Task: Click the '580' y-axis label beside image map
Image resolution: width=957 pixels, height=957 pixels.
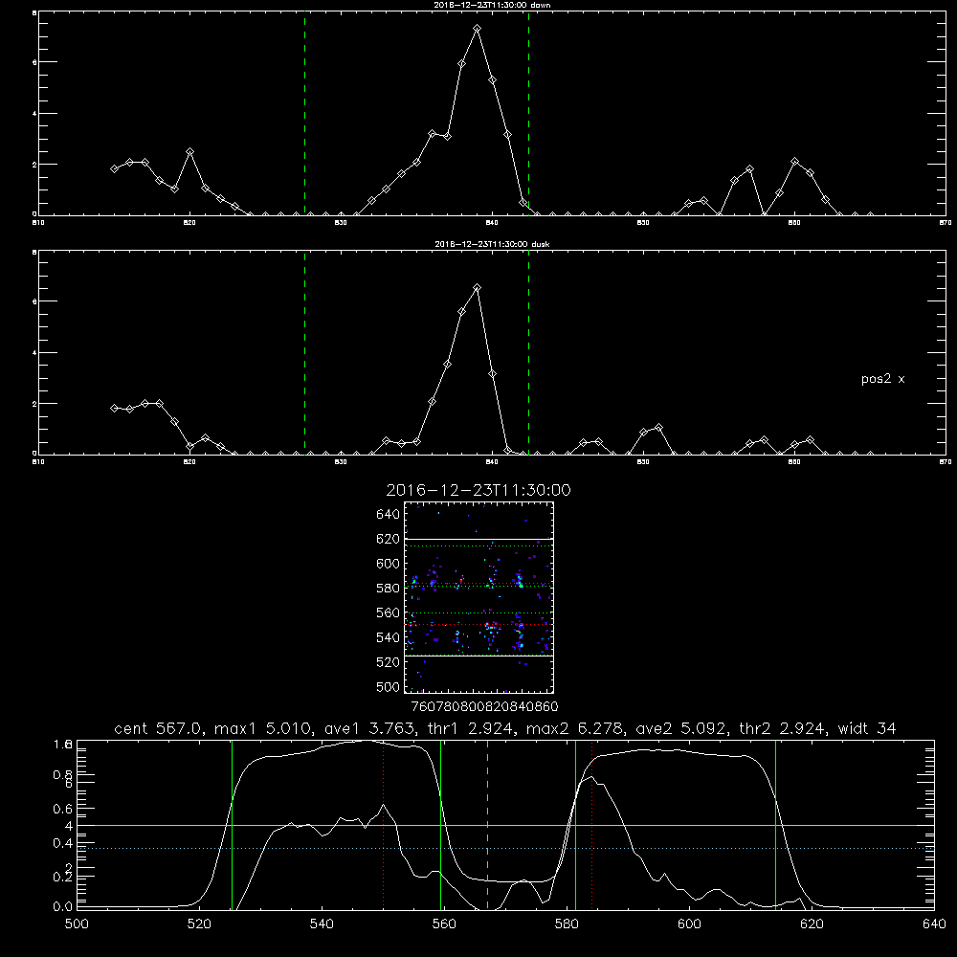Action: [389, 589]
